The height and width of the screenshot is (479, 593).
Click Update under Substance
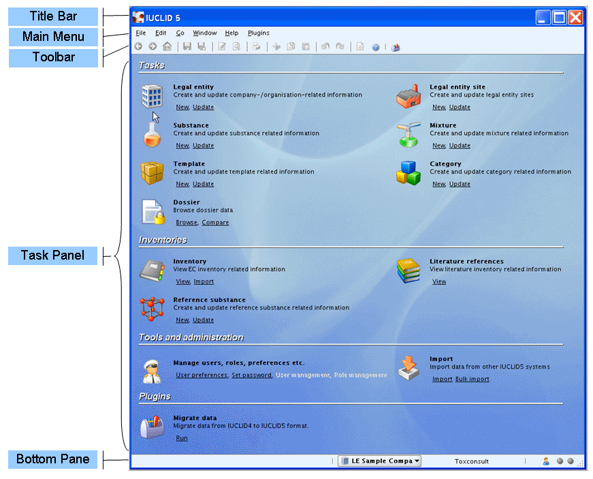pyautogui.click(x=204, y=146)
